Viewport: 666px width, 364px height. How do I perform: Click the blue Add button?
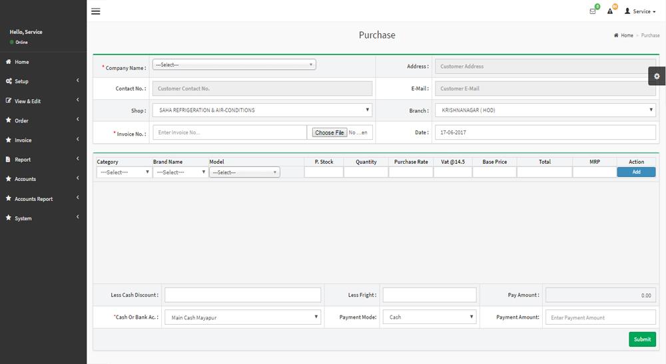coord(636,172)
